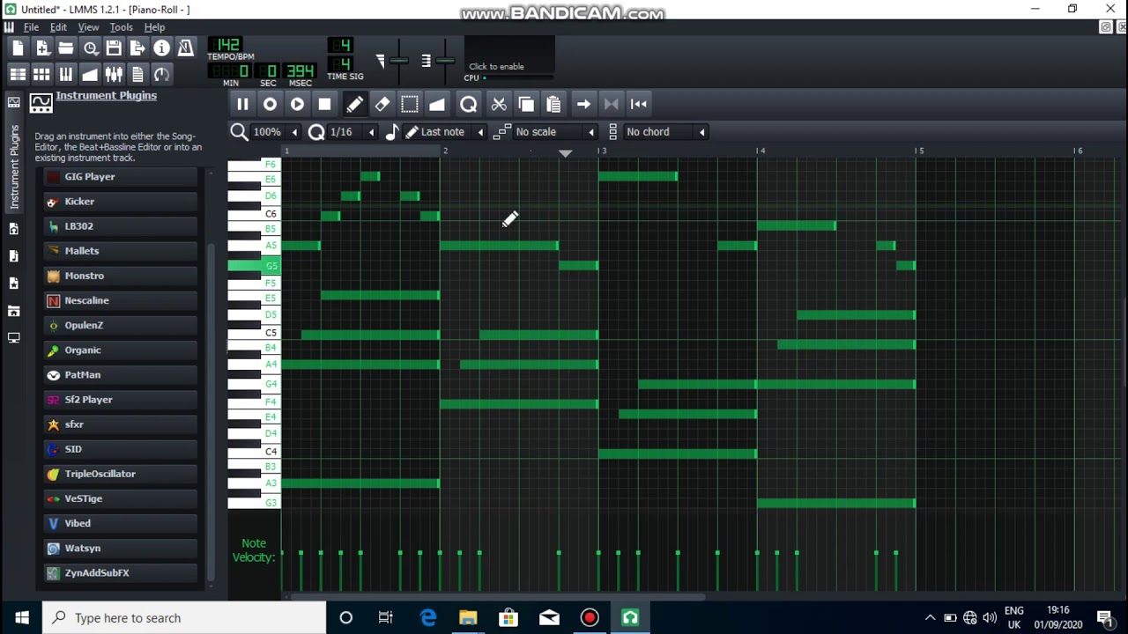Viewport: 1128px width, 634px height.
Task: Select the rectangular Select mode
Action: click(409, 104)
